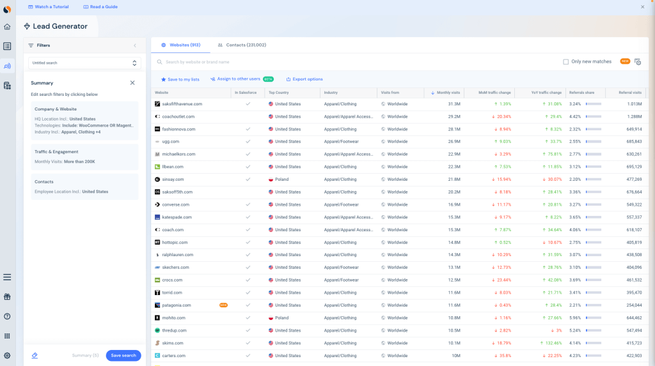655x366 pixels.
Task: Click carters.com favicon icon
Action: [x=157, y=356]
